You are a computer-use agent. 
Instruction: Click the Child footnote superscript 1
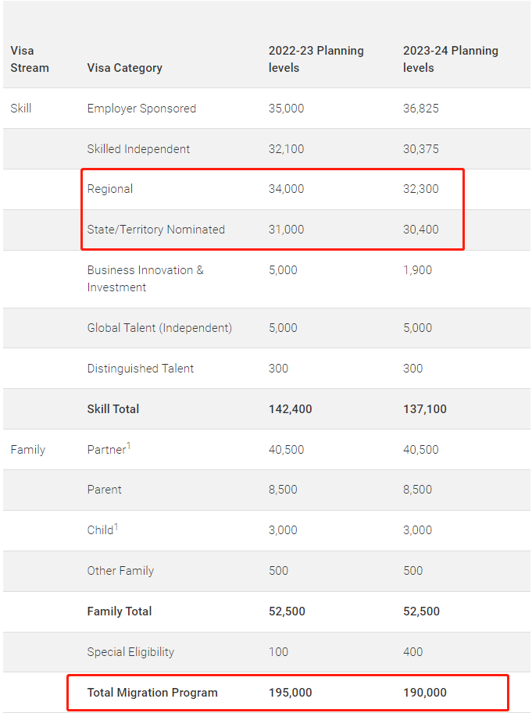116,526
